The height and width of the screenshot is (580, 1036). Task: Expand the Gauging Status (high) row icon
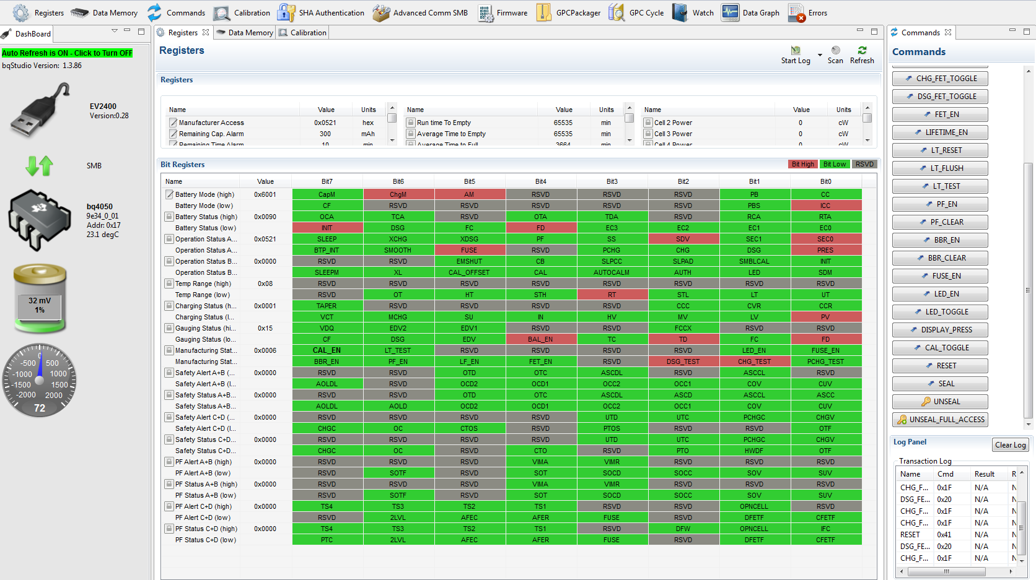point(169,328)
